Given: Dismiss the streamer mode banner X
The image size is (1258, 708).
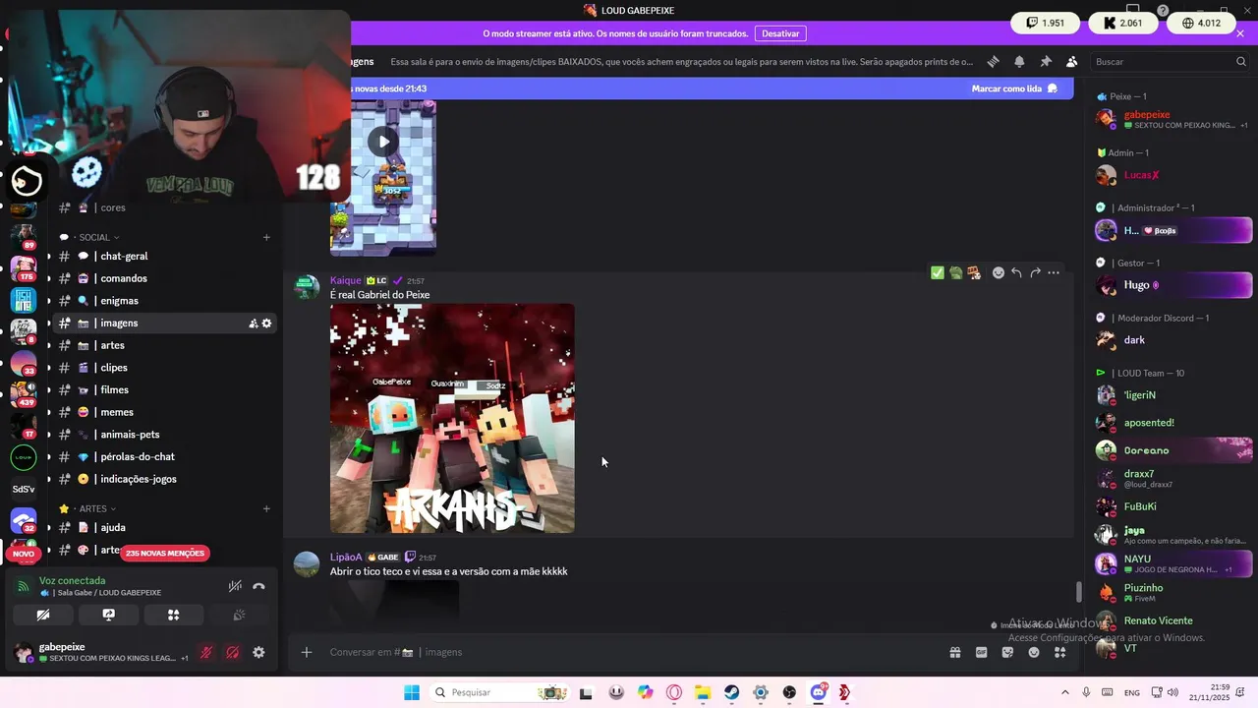Looking at the screenshot, I should pyautogui.click(x=1240, y=33).
